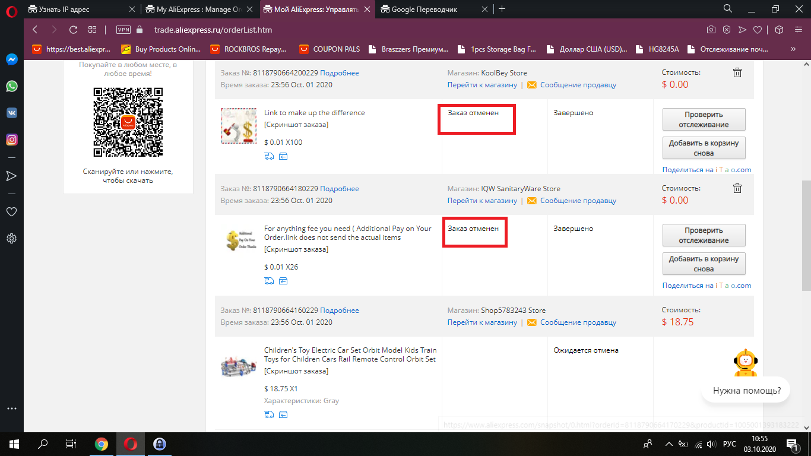The height and width of the screenshot is (456, 811).
Task: Open Windows notification center
Action: (793, 444)
